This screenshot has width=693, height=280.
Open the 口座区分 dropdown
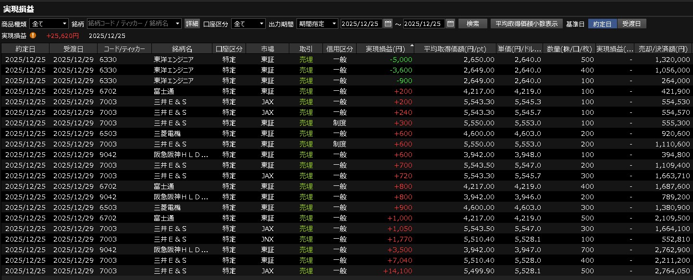[261, 24]
